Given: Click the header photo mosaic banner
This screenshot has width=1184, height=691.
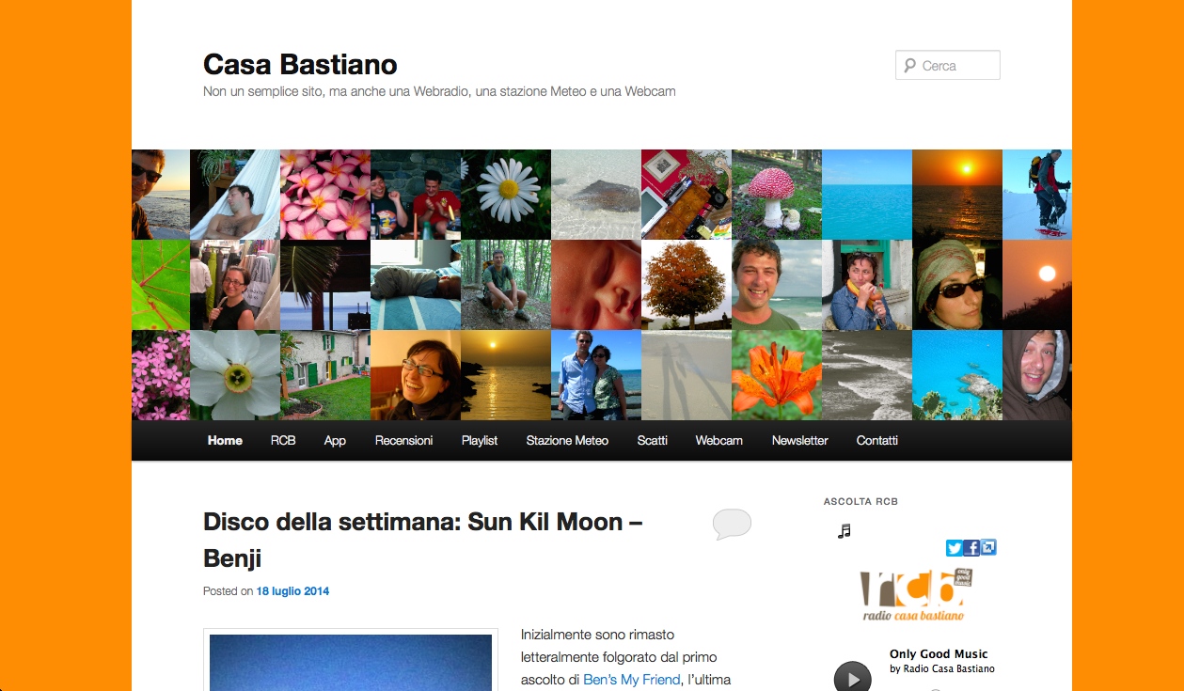Looking at the screenshot, I should tap(602, 285).
